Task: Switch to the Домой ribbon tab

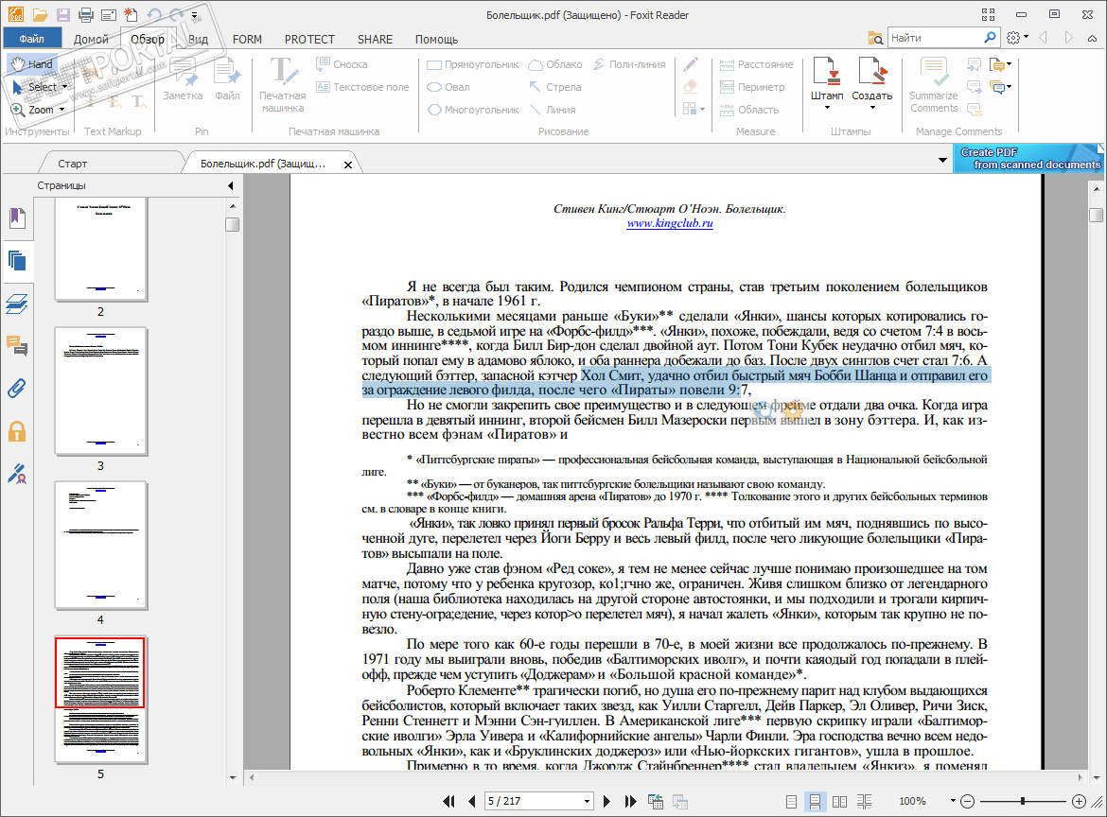Action: pyautogui.click(x=91, y=40)
